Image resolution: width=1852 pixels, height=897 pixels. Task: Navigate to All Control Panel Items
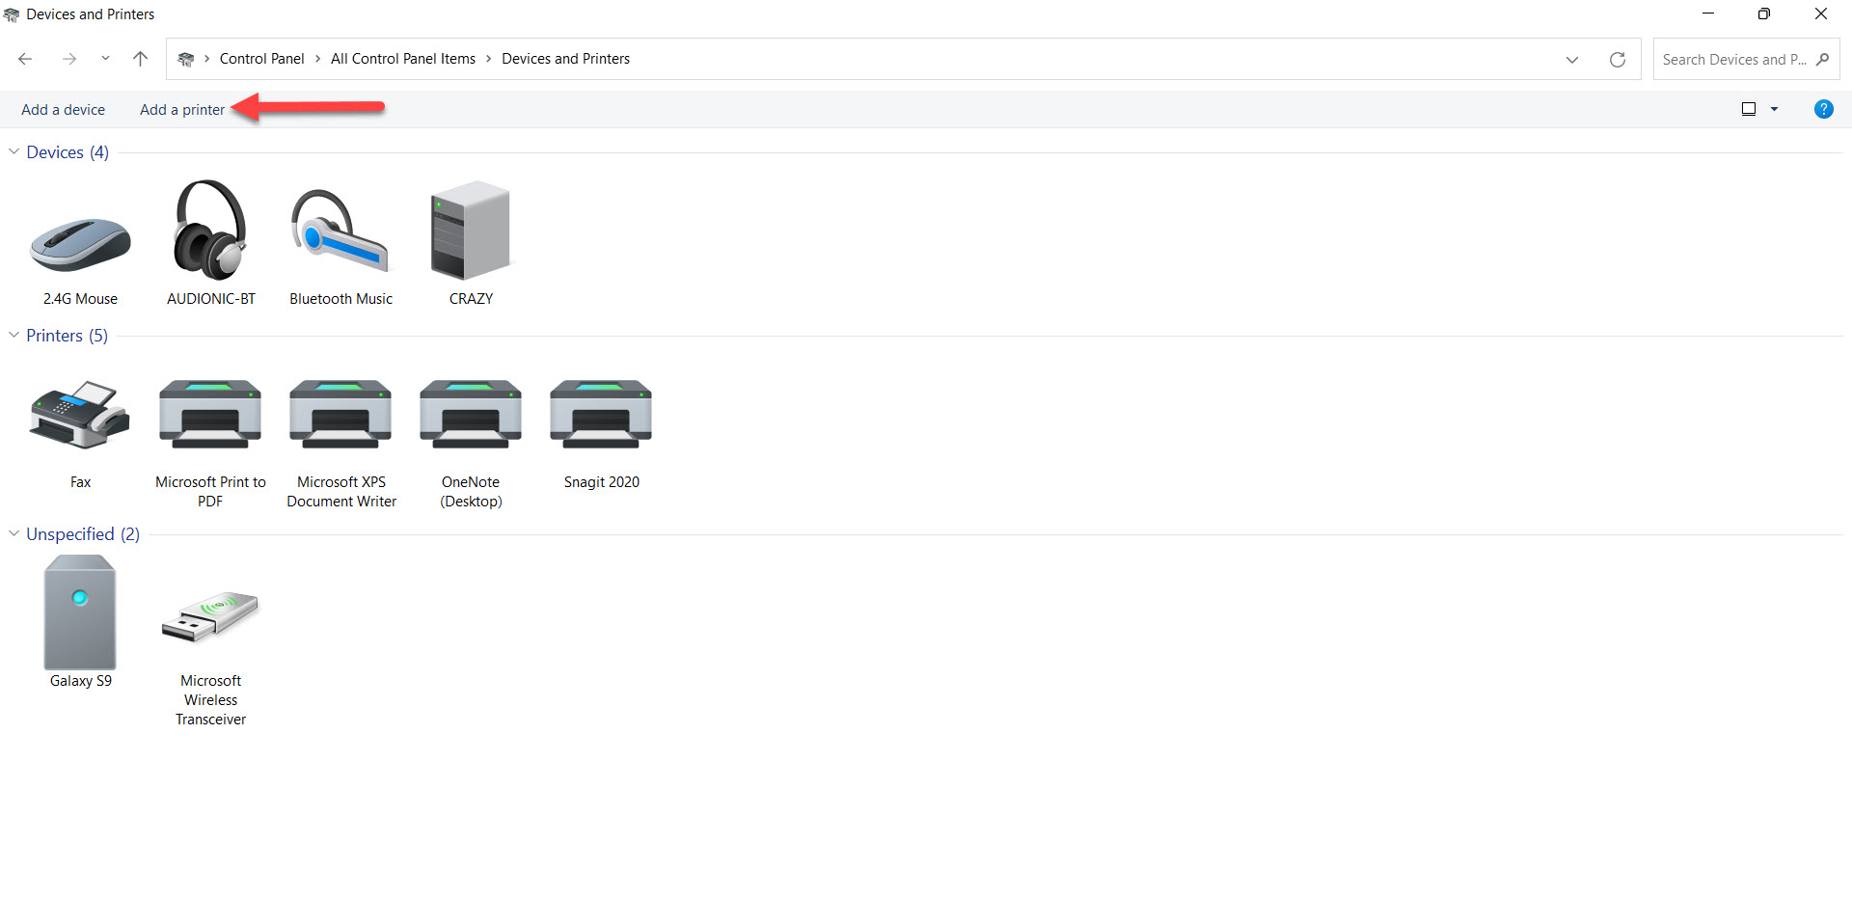pos(402,58)
